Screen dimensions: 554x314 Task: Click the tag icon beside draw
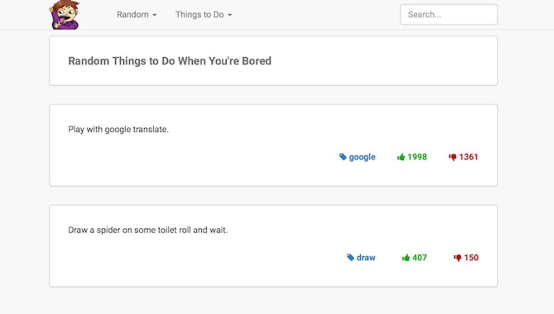[x=351, y=258]
